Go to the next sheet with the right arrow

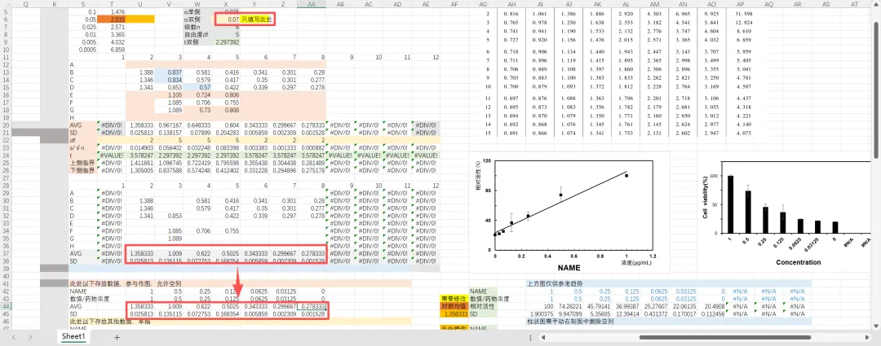click(x=30, y=337)
